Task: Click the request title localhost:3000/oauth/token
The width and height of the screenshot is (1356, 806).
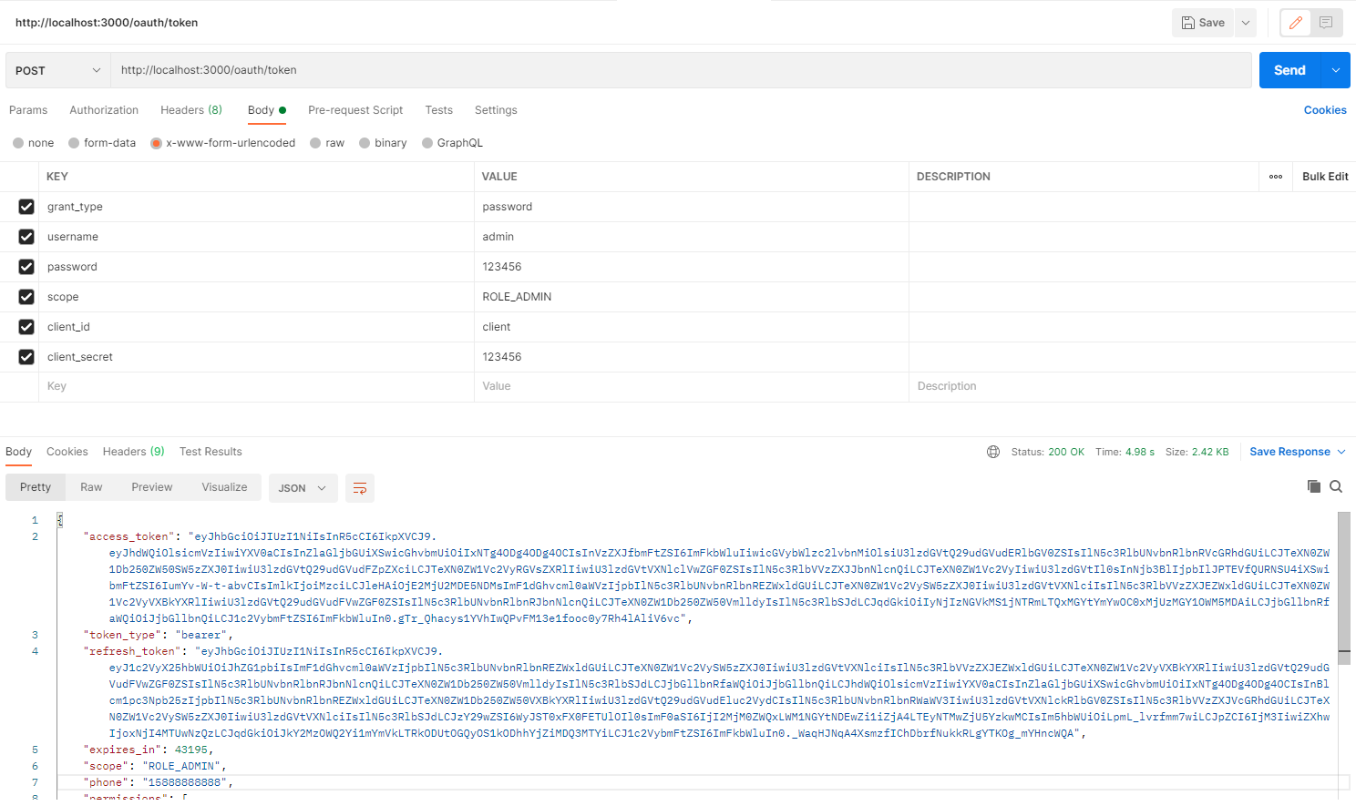Action: [x=107, y=23]
